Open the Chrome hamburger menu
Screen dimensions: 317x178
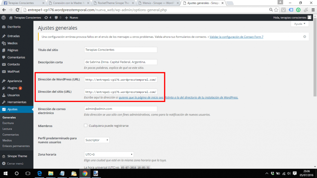pos(313,10)
